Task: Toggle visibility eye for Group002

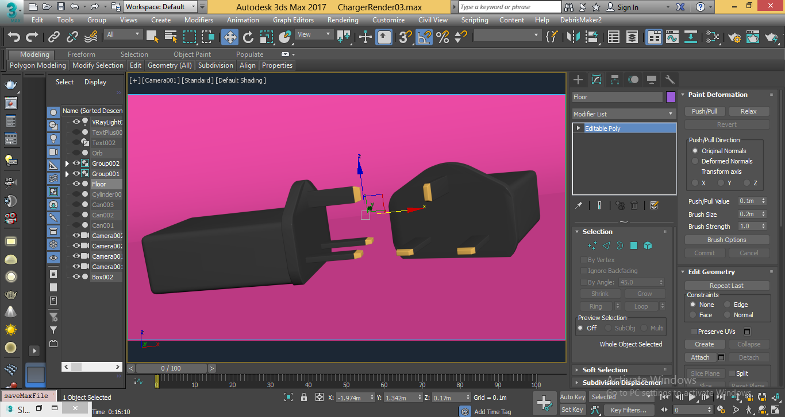Action: tap(76, 163)
